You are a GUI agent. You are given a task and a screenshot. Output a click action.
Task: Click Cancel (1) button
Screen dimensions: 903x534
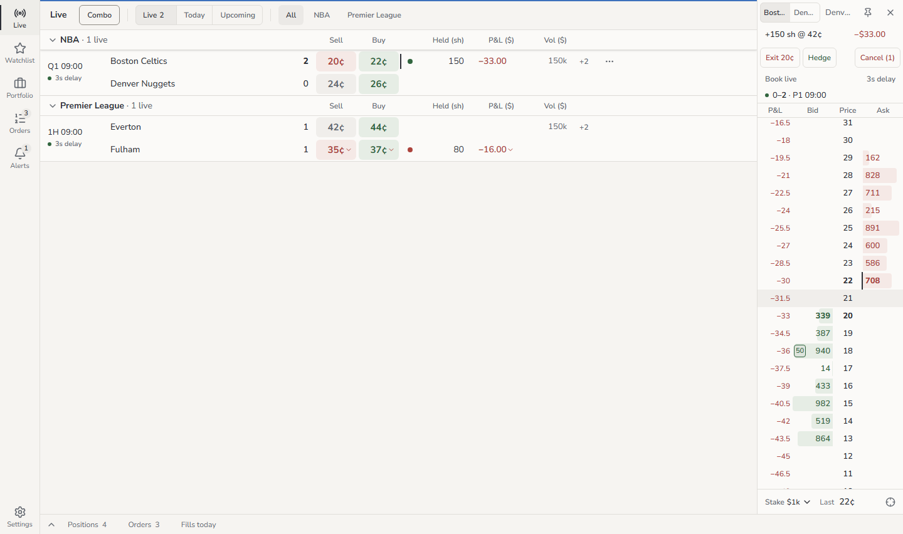point(877,58)
